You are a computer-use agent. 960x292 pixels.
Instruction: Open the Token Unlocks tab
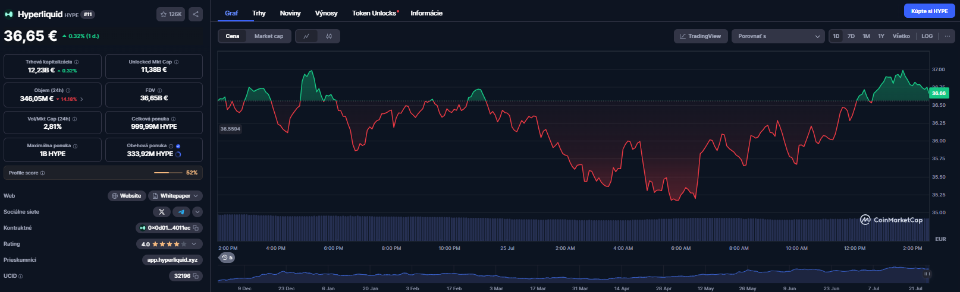375,13
